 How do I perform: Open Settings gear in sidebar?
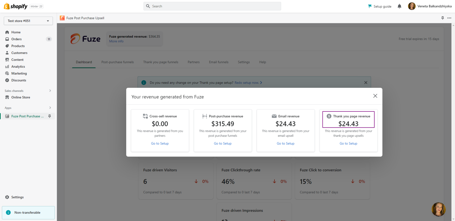(x=7, y=197)
